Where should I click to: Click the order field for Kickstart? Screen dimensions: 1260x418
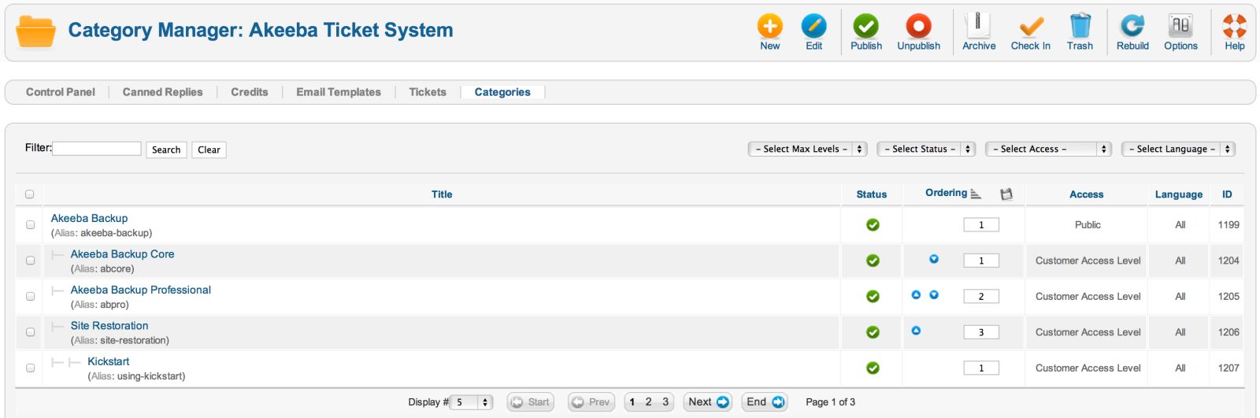pos(981,368)
